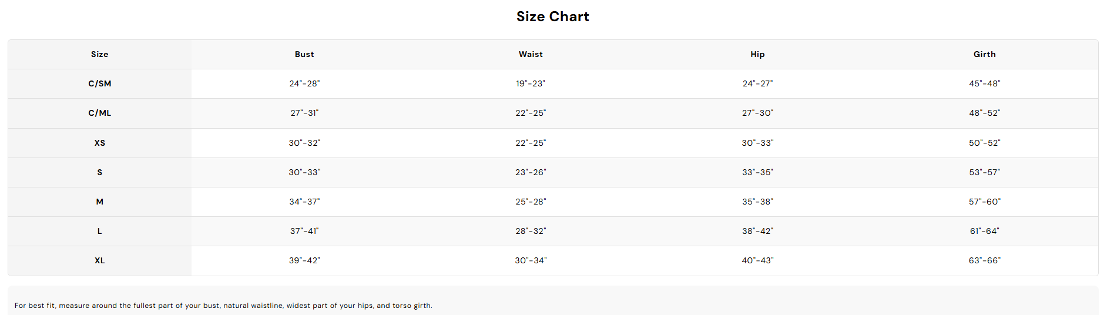
Task: Select the S size row label
Action: (x=100, y=172)
